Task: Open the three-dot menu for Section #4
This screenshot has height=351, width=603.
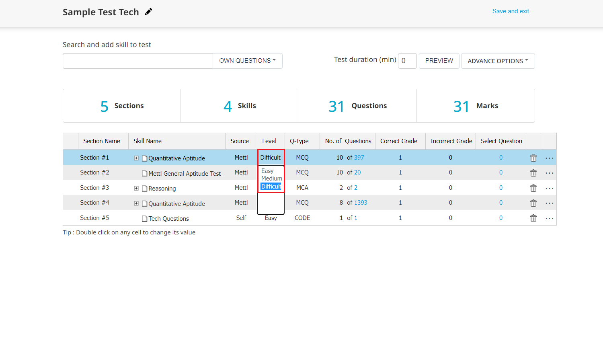Action: (550, 203)
